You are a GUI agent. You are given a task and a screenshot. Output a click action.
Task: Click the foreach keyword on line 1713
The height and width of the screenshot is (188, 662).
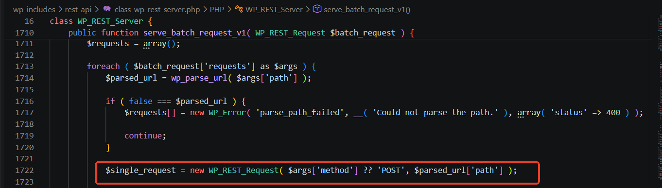(103, 67)
